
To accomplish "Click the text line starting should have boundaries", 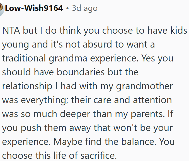I will click(x=70, y=72).
